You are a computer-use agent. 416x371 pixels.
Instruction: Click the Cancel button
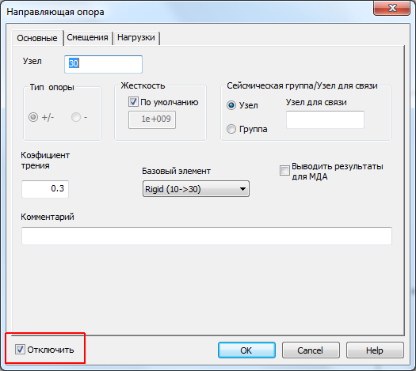coord(311,350)
